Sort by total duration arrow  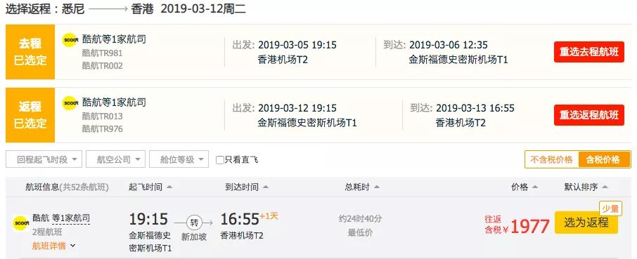coord(377,187)
